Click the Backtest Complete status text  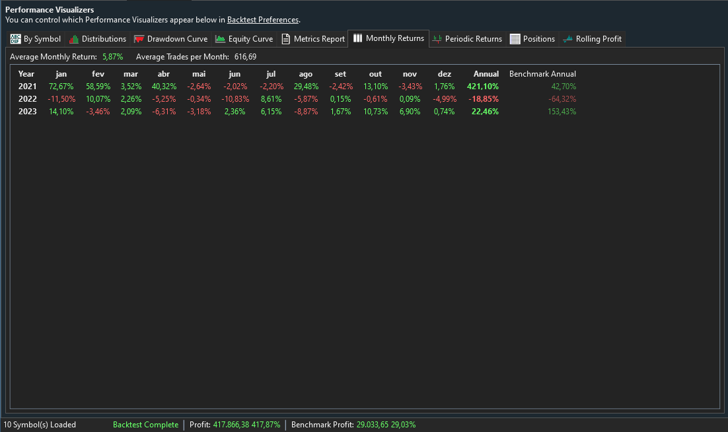(x=145, y=425)
